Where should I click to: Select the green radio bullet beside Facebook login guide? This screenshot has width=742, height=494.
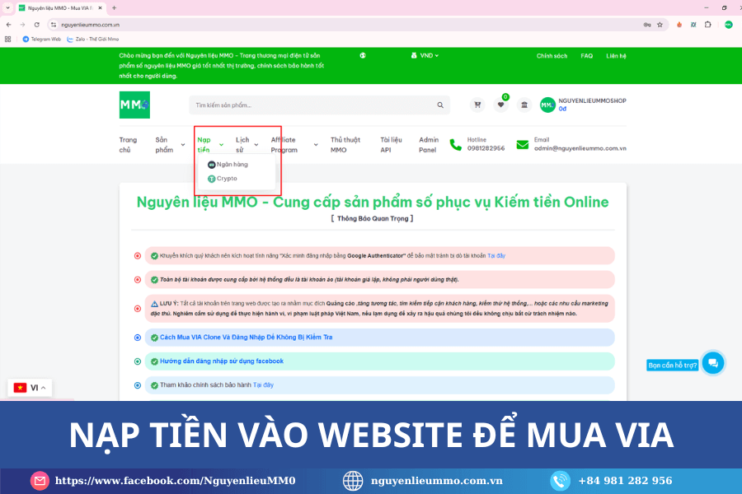point(138,361)
